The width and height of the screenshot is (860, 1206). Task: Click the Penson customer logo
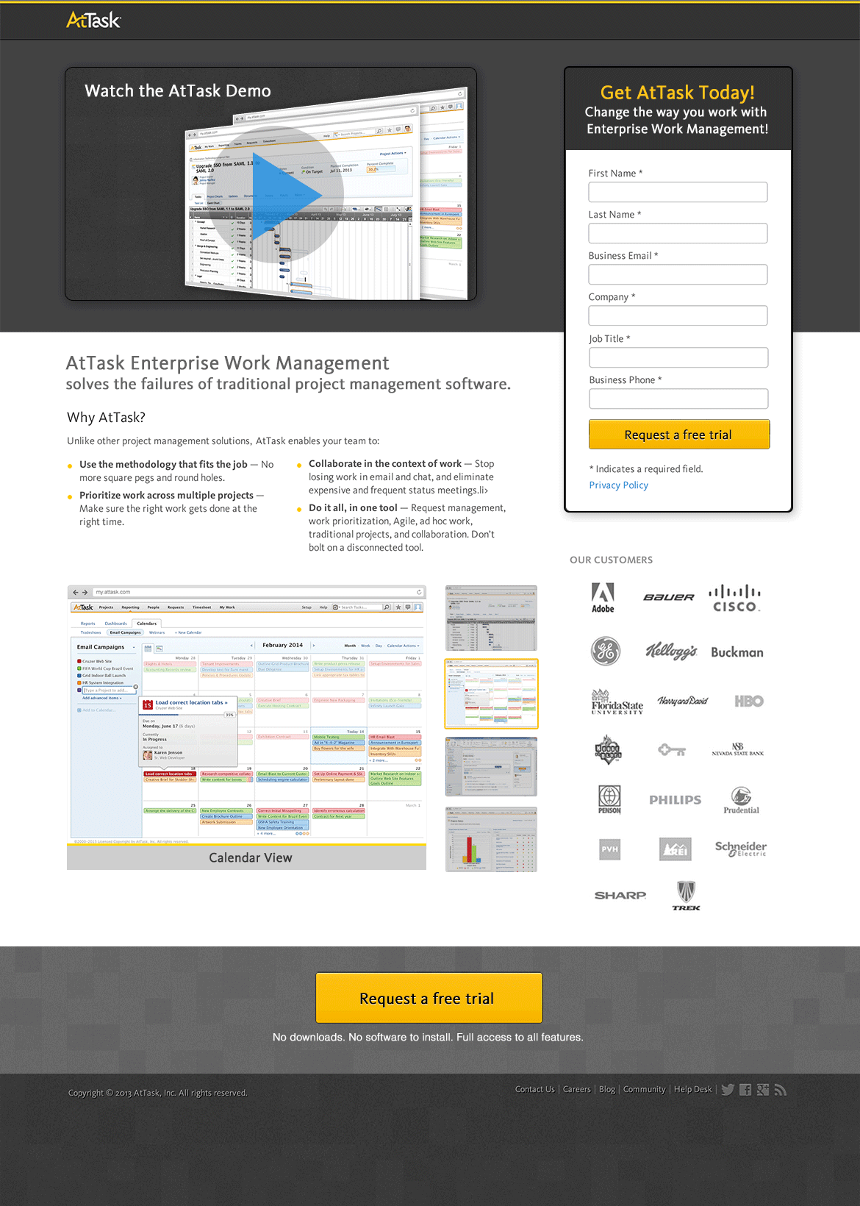click(609, 799)
